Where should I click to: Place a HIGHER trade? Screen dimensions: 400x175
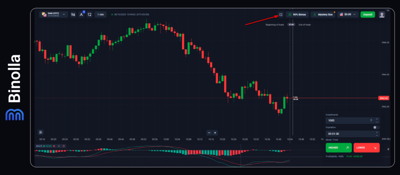click(x=338, y=148)
